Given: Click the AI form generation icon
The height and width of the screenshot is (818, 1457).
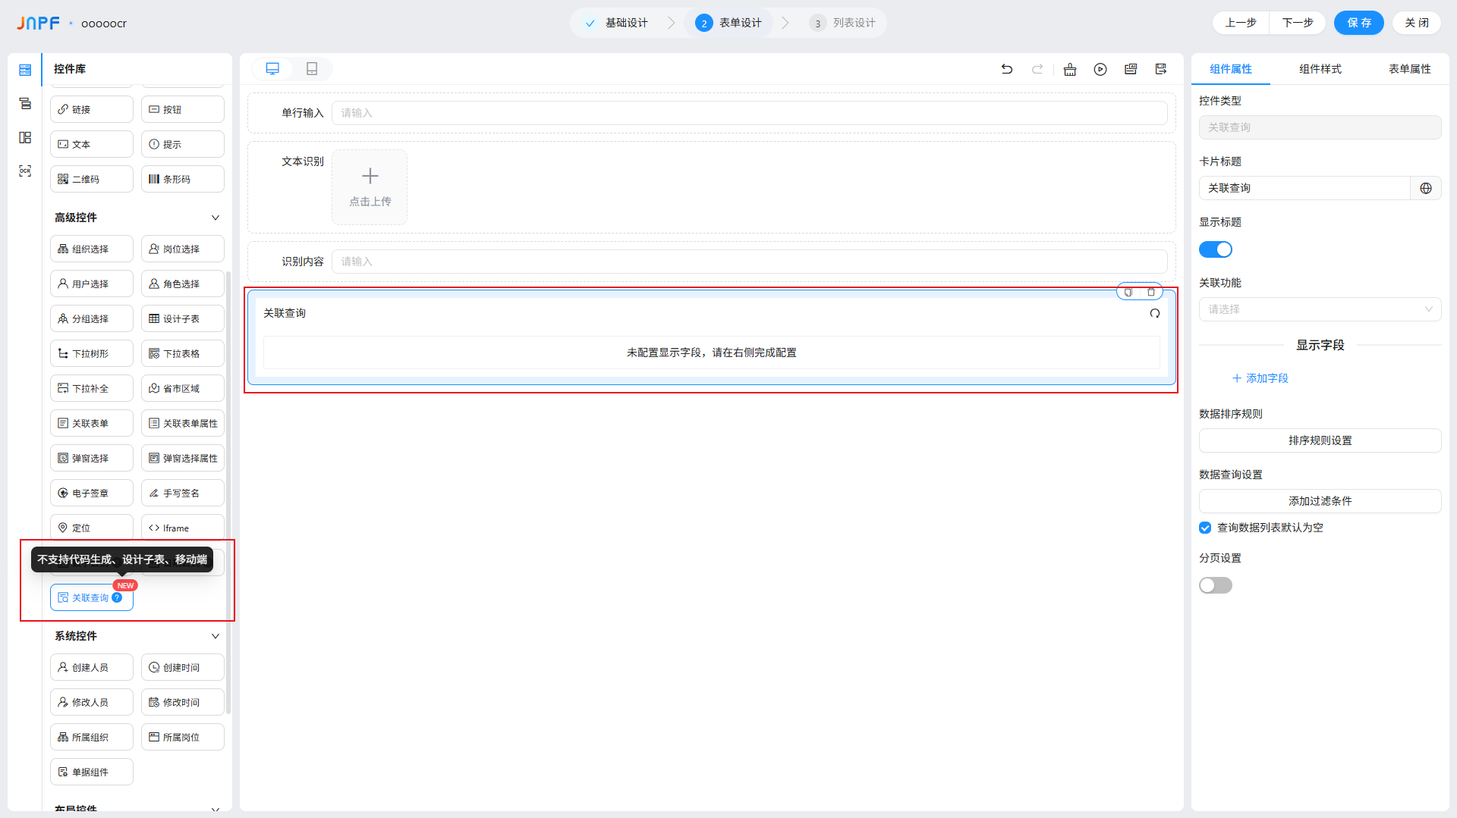Looking at the screenshot, I should [1131, 69].
